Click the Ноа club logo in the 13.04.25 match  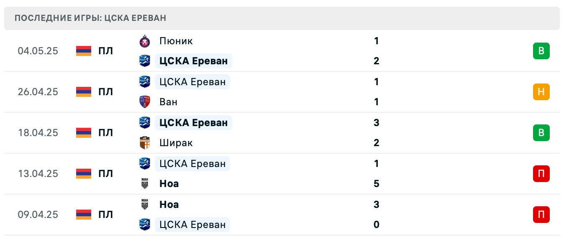144,183
